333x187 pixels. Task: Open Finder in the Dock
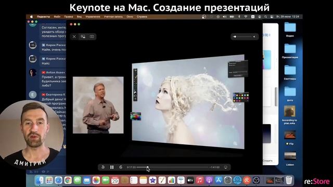[40, 180]
